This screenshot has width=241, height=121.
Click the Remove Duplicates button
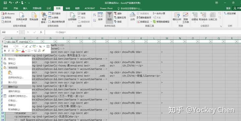(144, 18)
